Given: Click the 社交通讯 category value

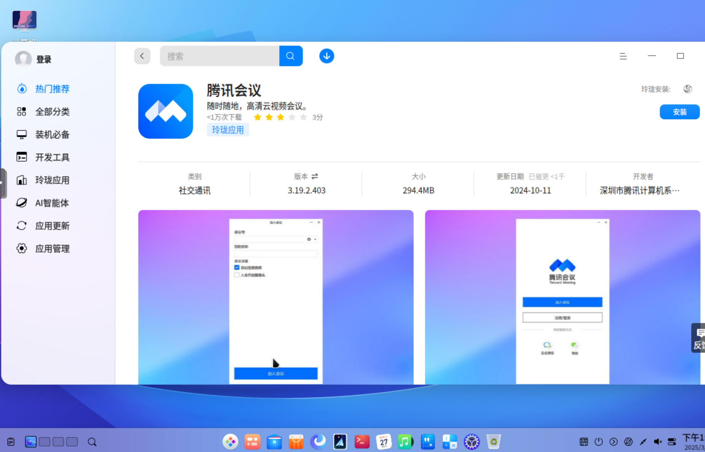Looking at the screenshot, I should [195, 190].
